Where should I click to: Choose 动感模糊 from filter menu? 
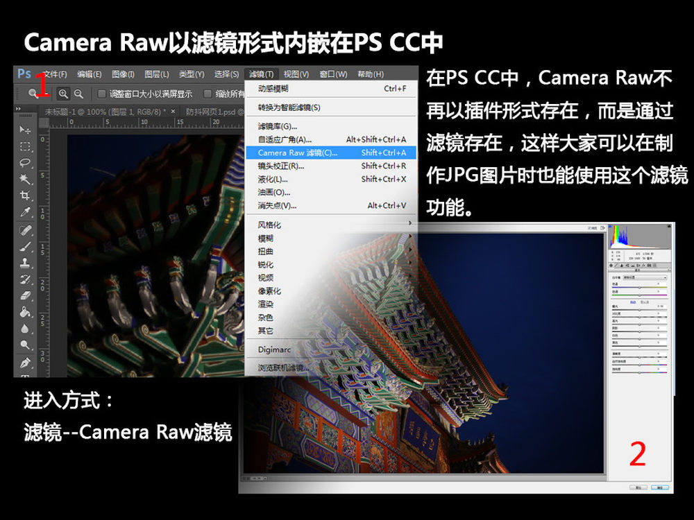(x=330, y=89)
